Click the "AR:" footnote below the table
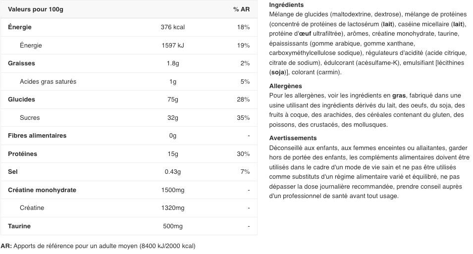 6,246
